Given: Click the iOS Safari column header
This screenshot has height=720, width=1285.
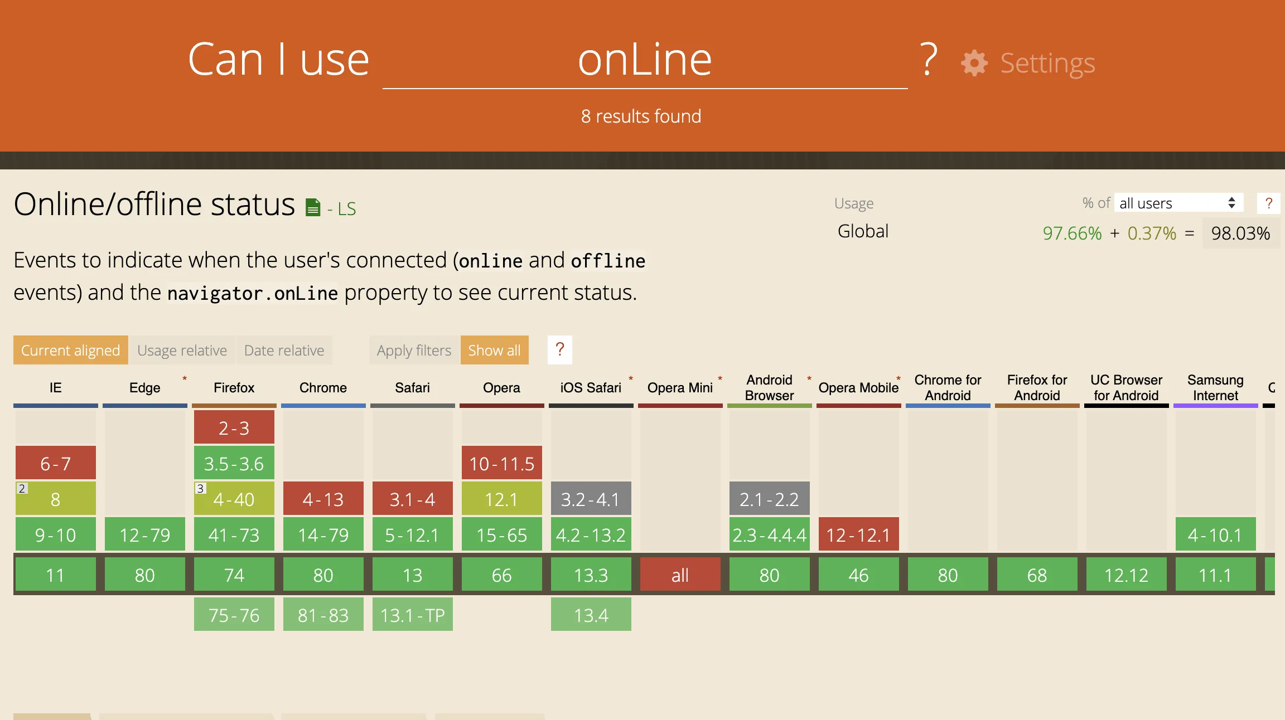Looking at the screenshot, I should 591,388.
